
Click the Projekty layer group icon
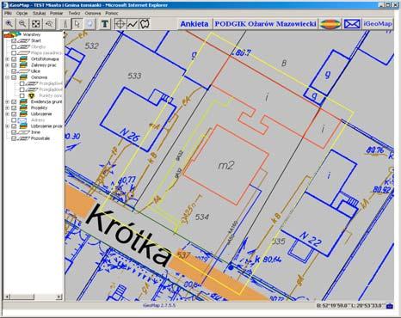[23, 107]
